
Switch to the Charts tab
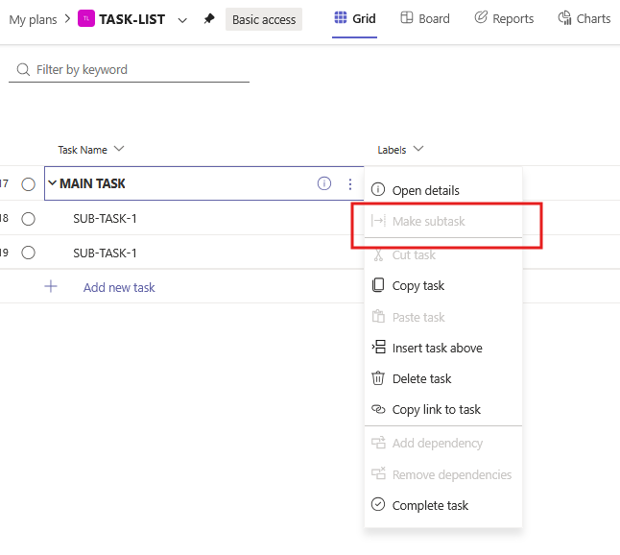point(584,18)
